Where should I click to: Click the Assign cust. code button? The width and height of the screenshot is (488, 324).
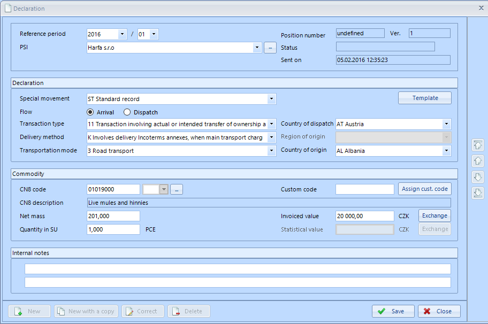pos(425,189)
